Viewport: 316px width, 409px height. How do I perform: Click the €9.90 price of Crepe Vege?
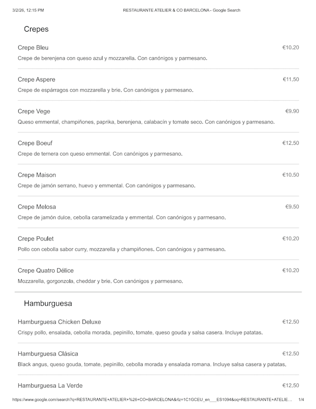tap(292, 111)
